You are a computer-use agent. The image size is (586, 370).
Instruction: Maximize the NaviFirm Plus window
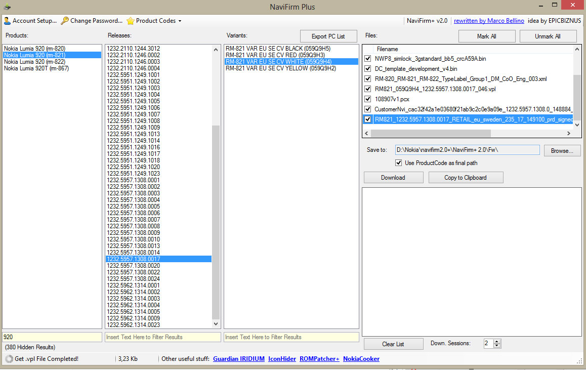[x=555, y=5]
